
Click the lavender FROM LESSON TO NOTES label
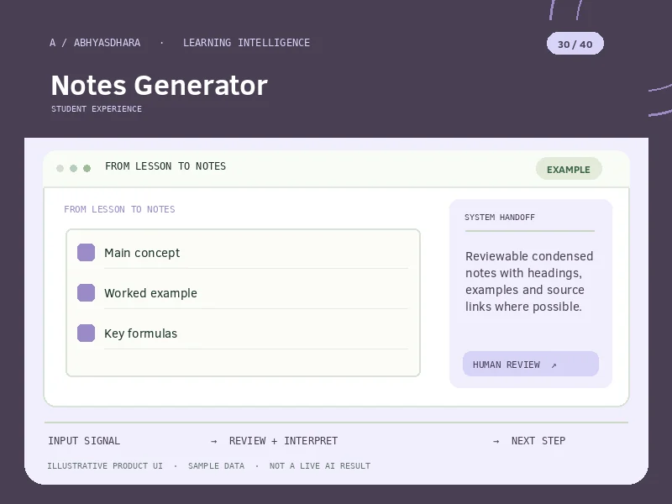[x=119, y=209]
